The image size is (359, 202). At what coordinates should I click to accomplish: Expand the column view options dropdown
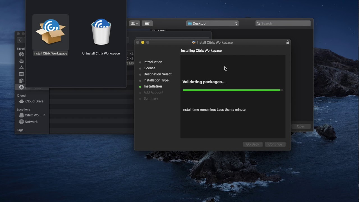(135, 23)
